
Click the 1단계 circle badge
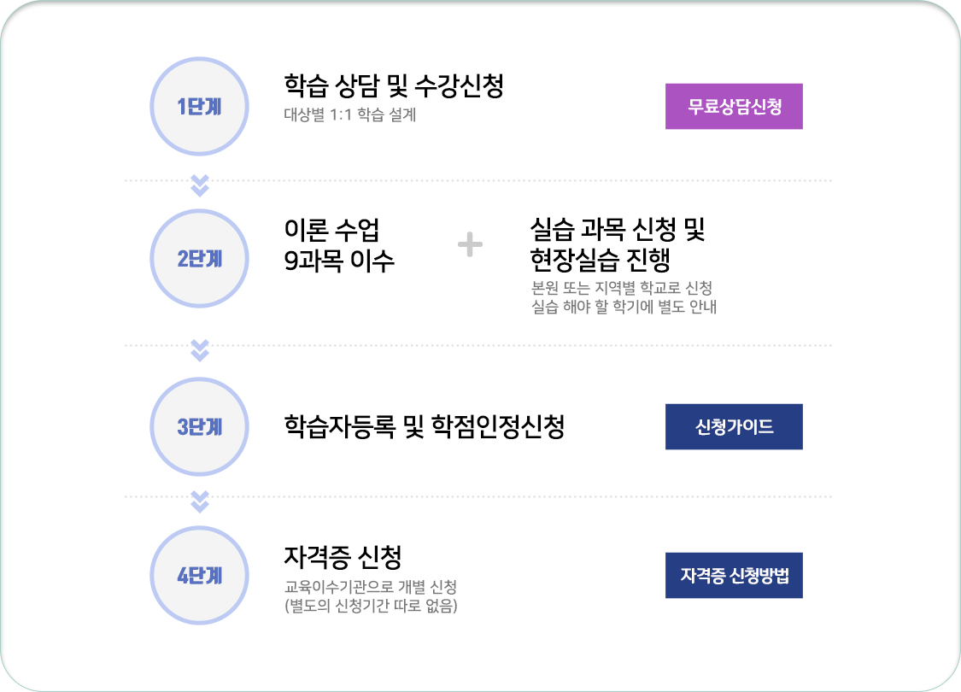point(199,106)
